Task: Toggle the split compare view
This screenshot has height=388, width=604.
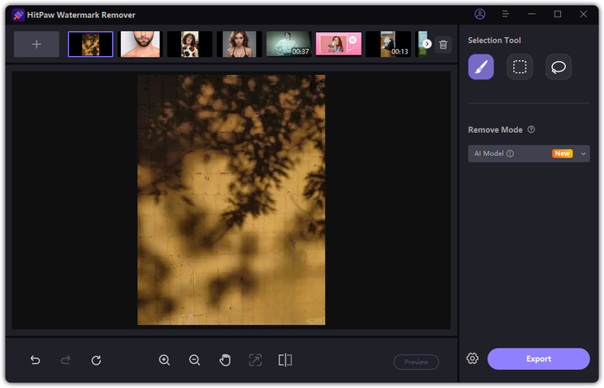Action: coord(285,360)
